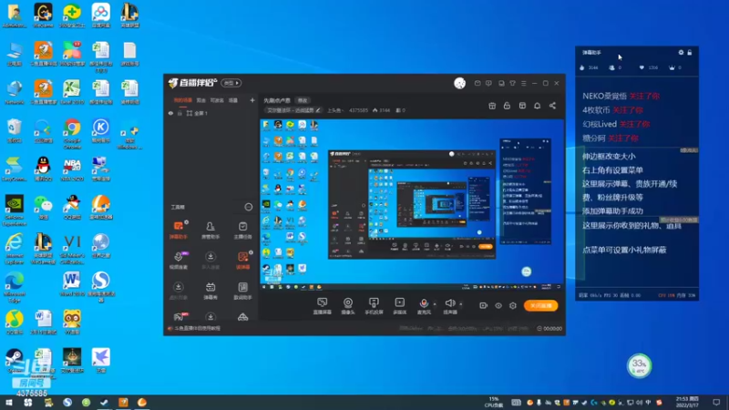Click the orange 关闭直播 button
This screenshot has width=729, height=410.
click(x=540, y=305)
